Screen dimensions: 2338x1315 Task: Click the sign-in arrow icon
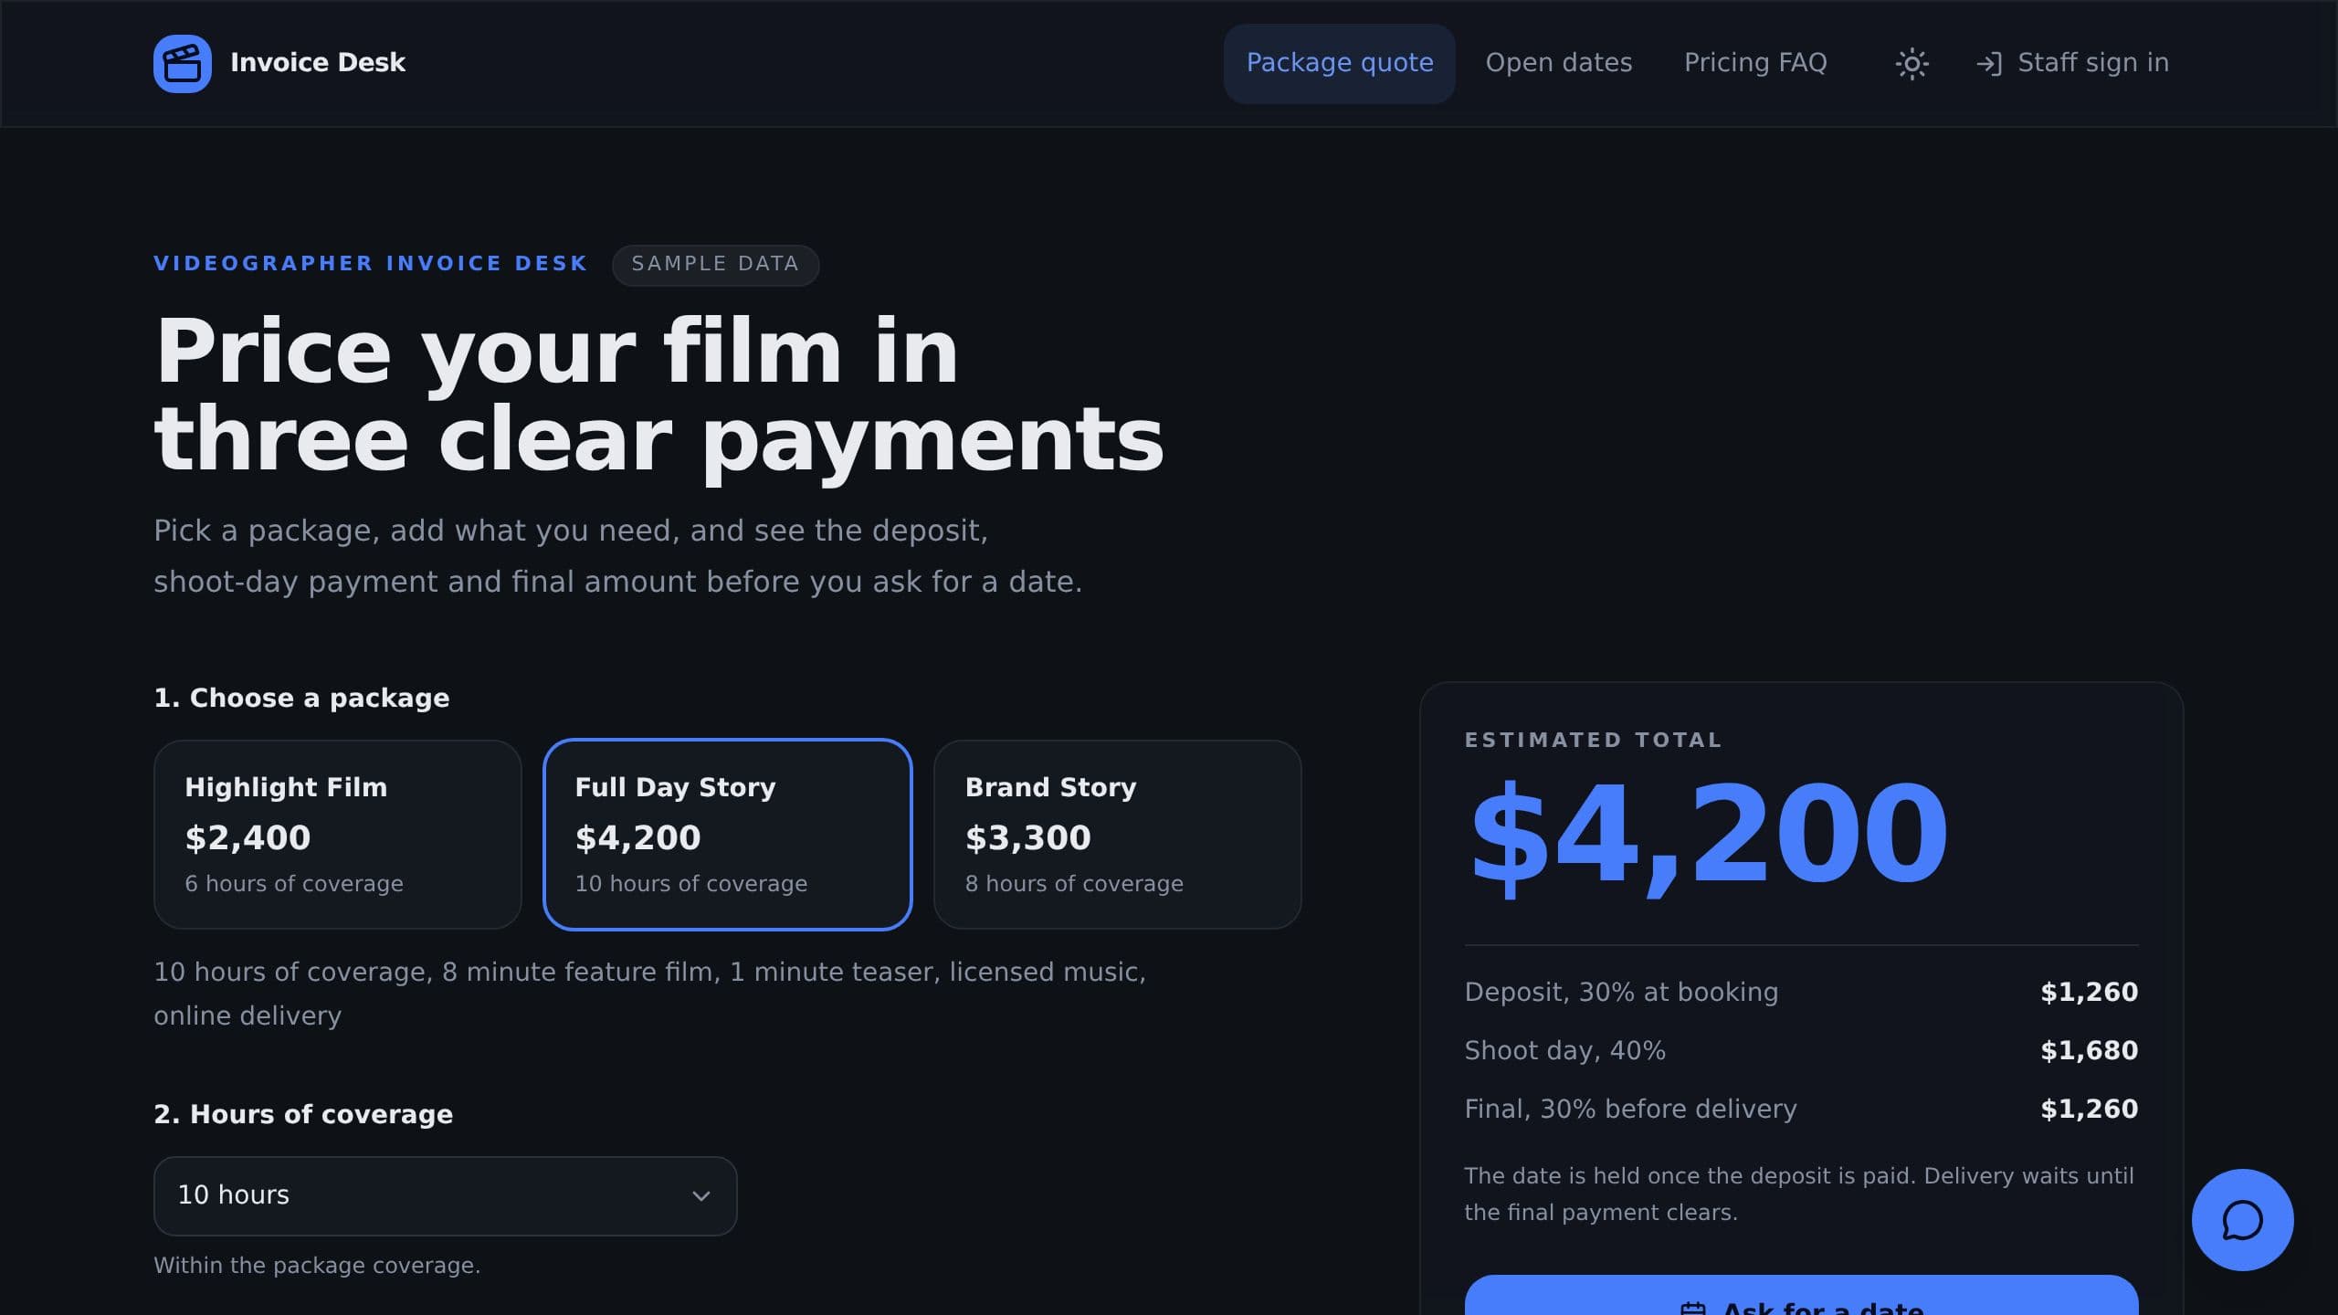click(1989, 64)
